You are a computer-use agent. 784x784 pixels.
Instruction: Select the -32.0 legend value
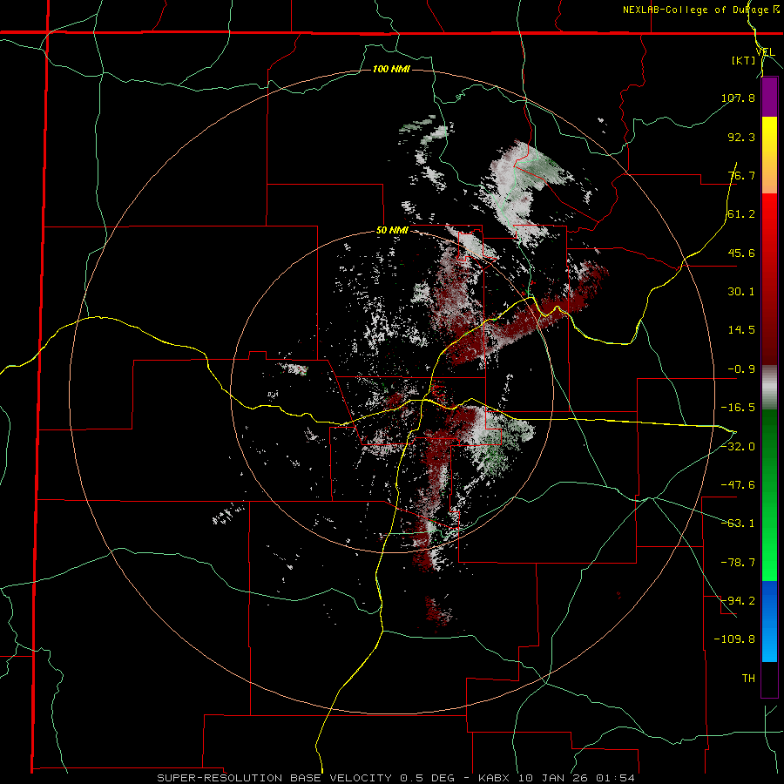point(738,447)
